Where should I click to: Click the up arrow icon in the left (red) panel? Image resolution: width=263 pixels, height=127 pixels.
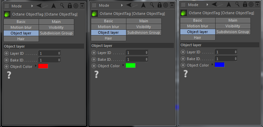click(54, 6)
